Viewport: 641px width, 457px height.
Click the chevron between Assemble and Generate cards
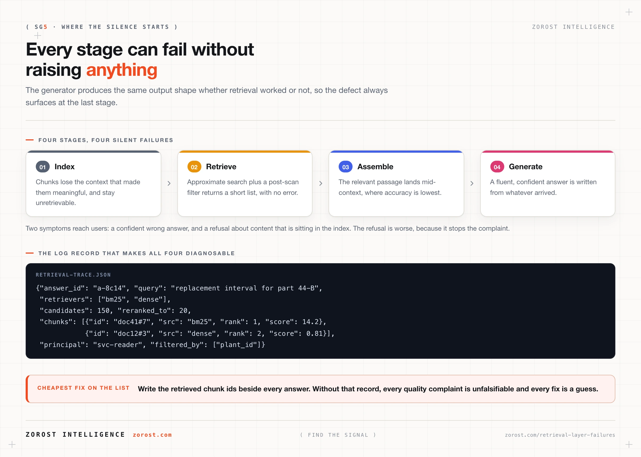point(472,183)
